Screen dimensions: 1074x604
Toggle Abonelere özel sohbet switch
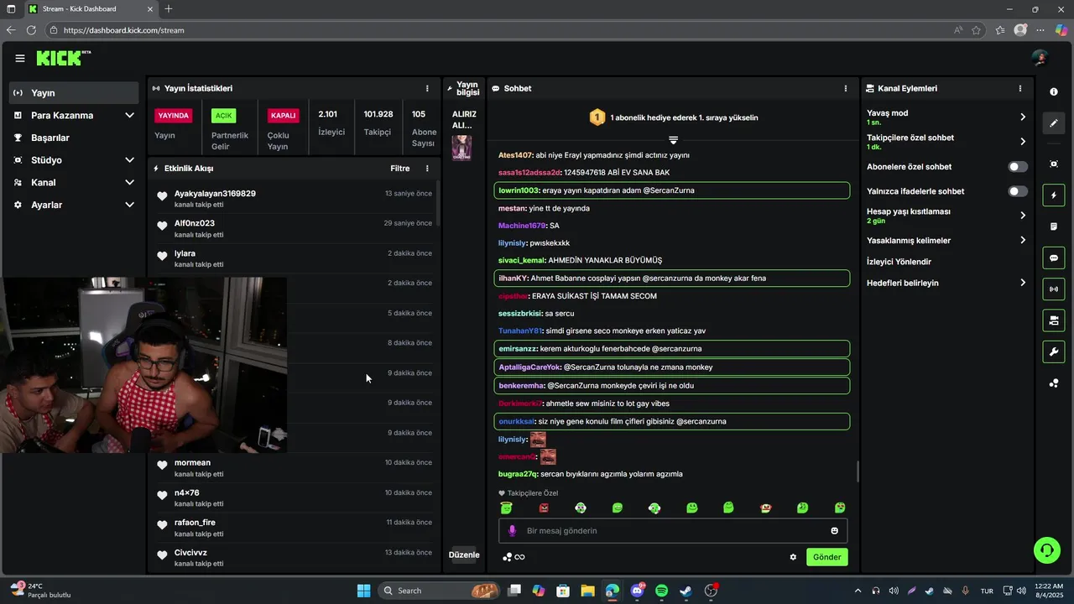[x=1017, y=167]
